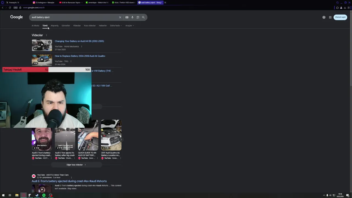Open Changing Your Battery on Audi A4 B6 link
The height and width of the screenshot is (198, 352).
[79, 41]
